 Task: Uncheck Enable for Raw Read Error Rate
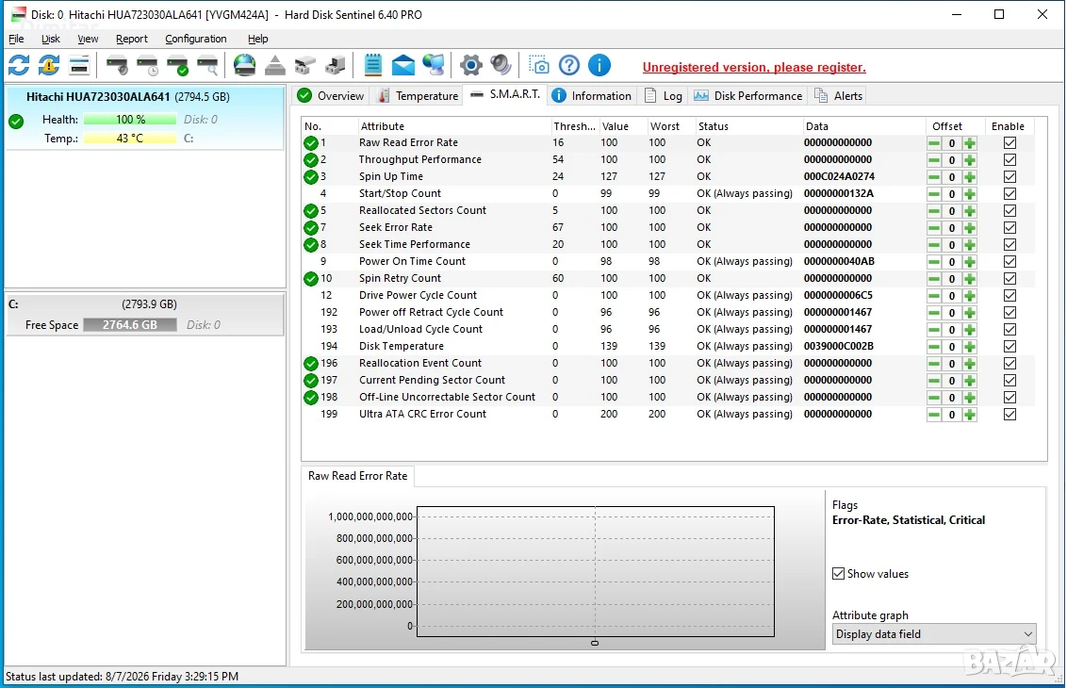coord(1010,143)
